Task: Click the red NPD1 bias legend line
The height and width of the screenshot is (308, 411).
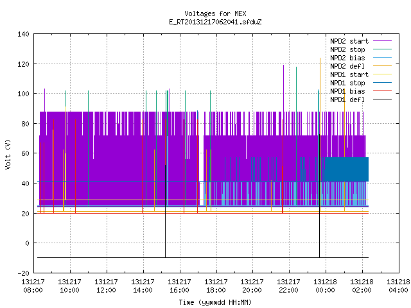Action: click(x=382, y=91)
